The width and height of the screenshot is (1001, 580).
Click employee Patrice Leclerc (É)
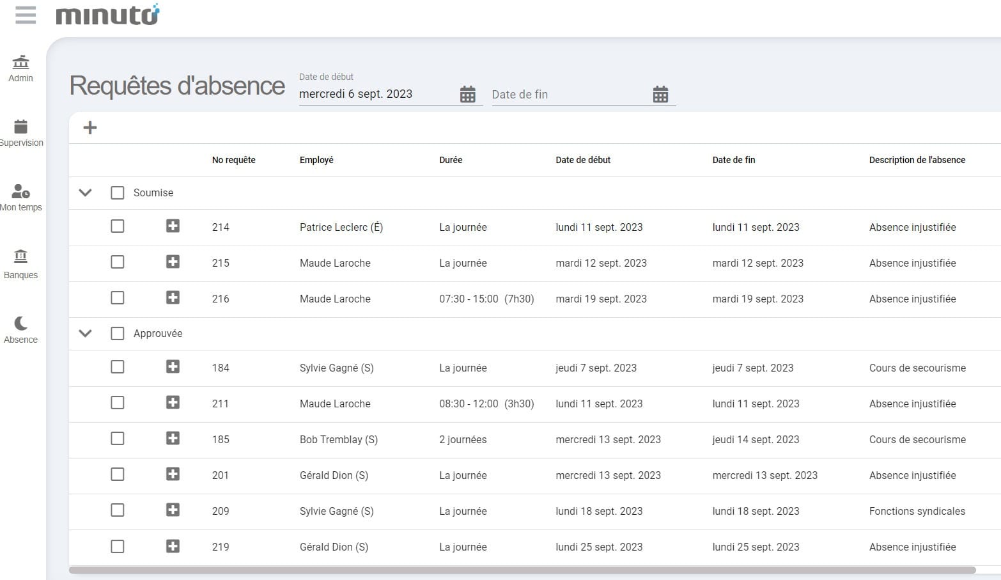coord(341,227)
